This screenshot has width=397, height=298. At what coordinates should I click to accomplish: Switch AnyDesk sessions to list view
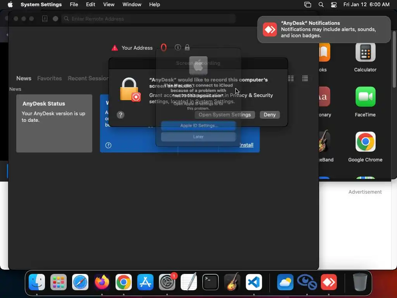click(x=305, y=78)
